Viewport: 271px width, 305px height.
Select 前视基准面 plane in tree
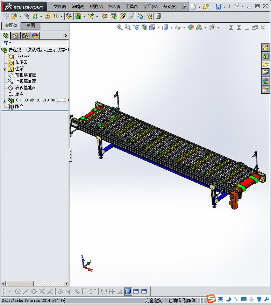click(x=26, y=75)
